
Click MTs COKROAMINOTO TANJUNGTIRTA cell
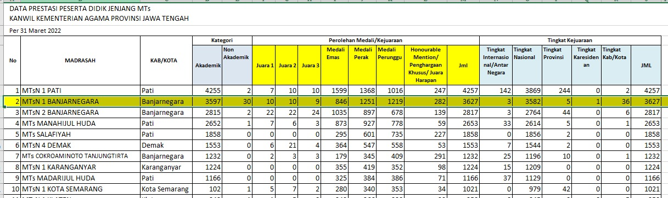[x=81, y=156]
